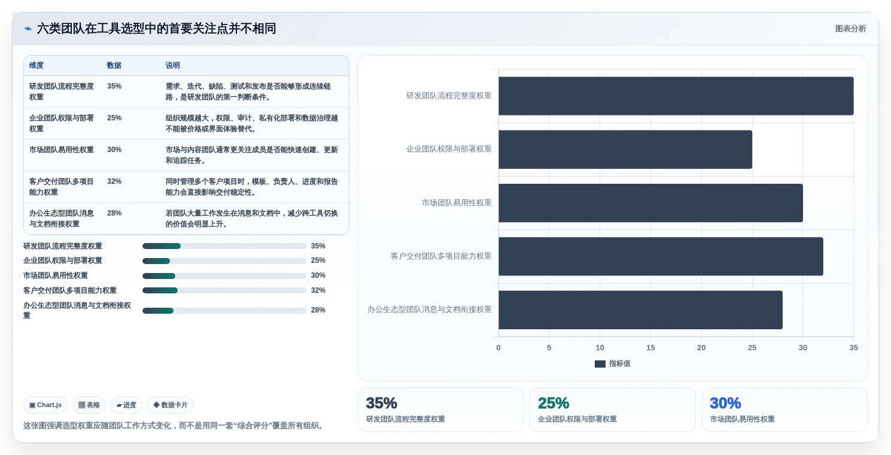
Task: Select the 进度 tag chip
Action: click(126, 405)
